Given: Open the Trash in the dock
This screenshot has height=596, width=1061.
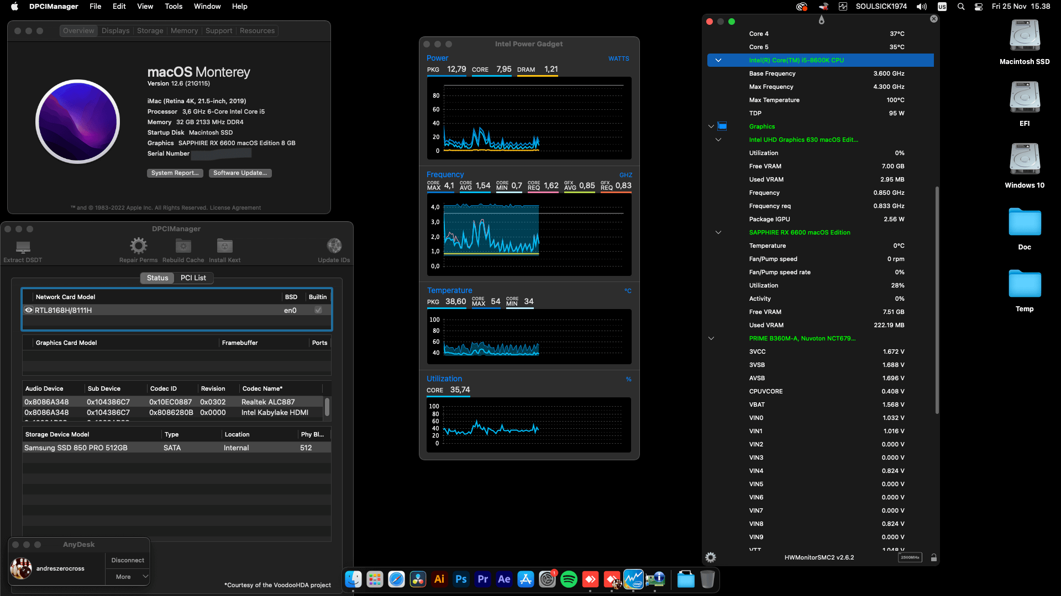Looking at the screenshot, I should point(707,579).
